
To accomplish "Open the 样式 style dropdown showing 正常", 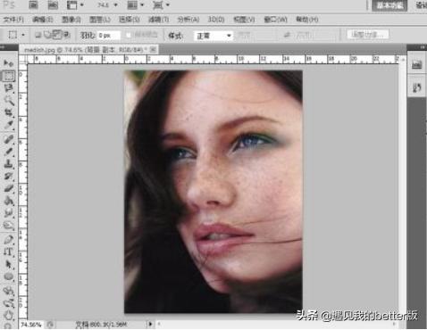I will [x=213, y=36].
